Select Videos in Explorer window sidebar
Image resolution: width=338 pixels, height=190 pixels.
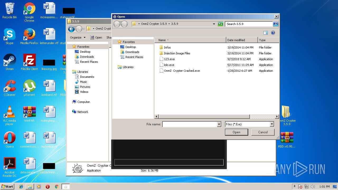click(82, 92)
